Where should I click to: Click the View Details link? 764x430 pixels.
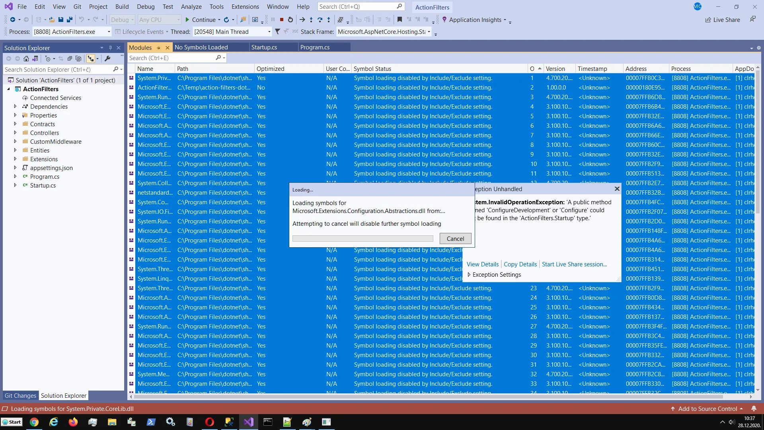click(482, 264)
